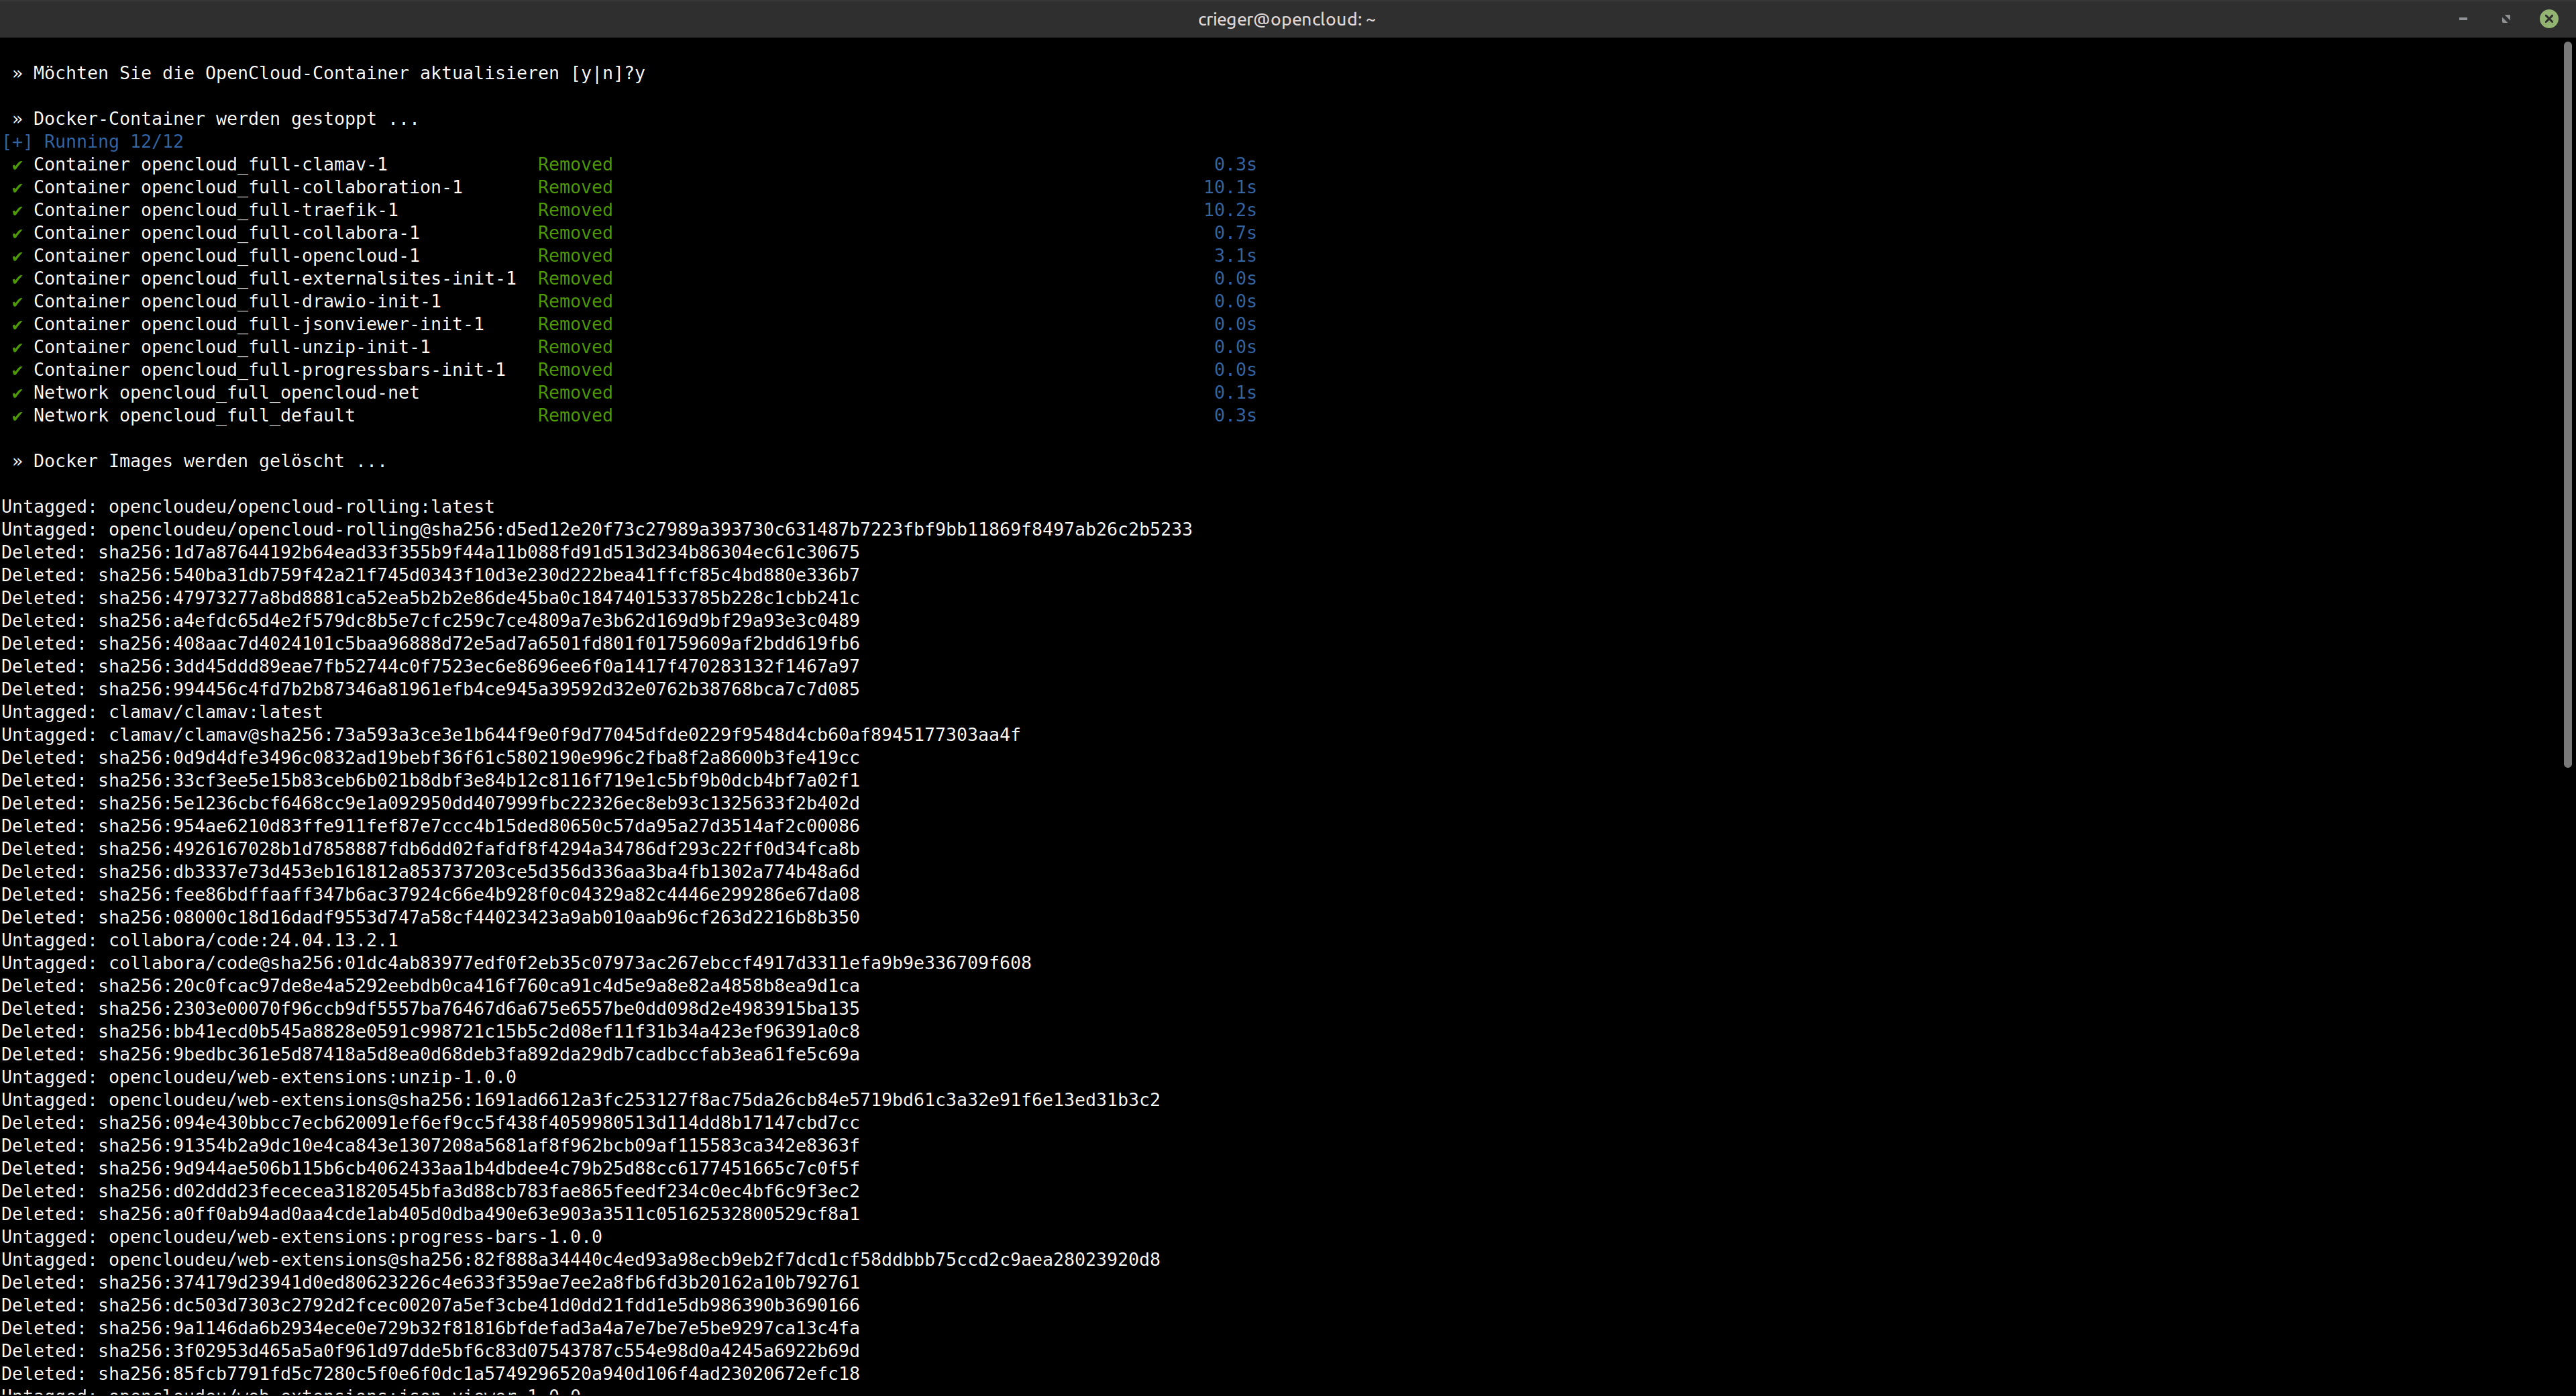
Task: Click 'Deleted: sha256:094e430bbcc7' line
Action: tap(430, 1123)
